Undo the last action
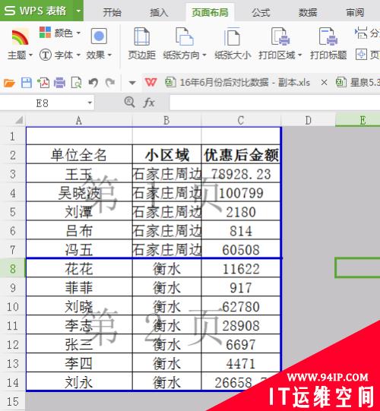The image size is (380, 411). (x=93, y=83)
